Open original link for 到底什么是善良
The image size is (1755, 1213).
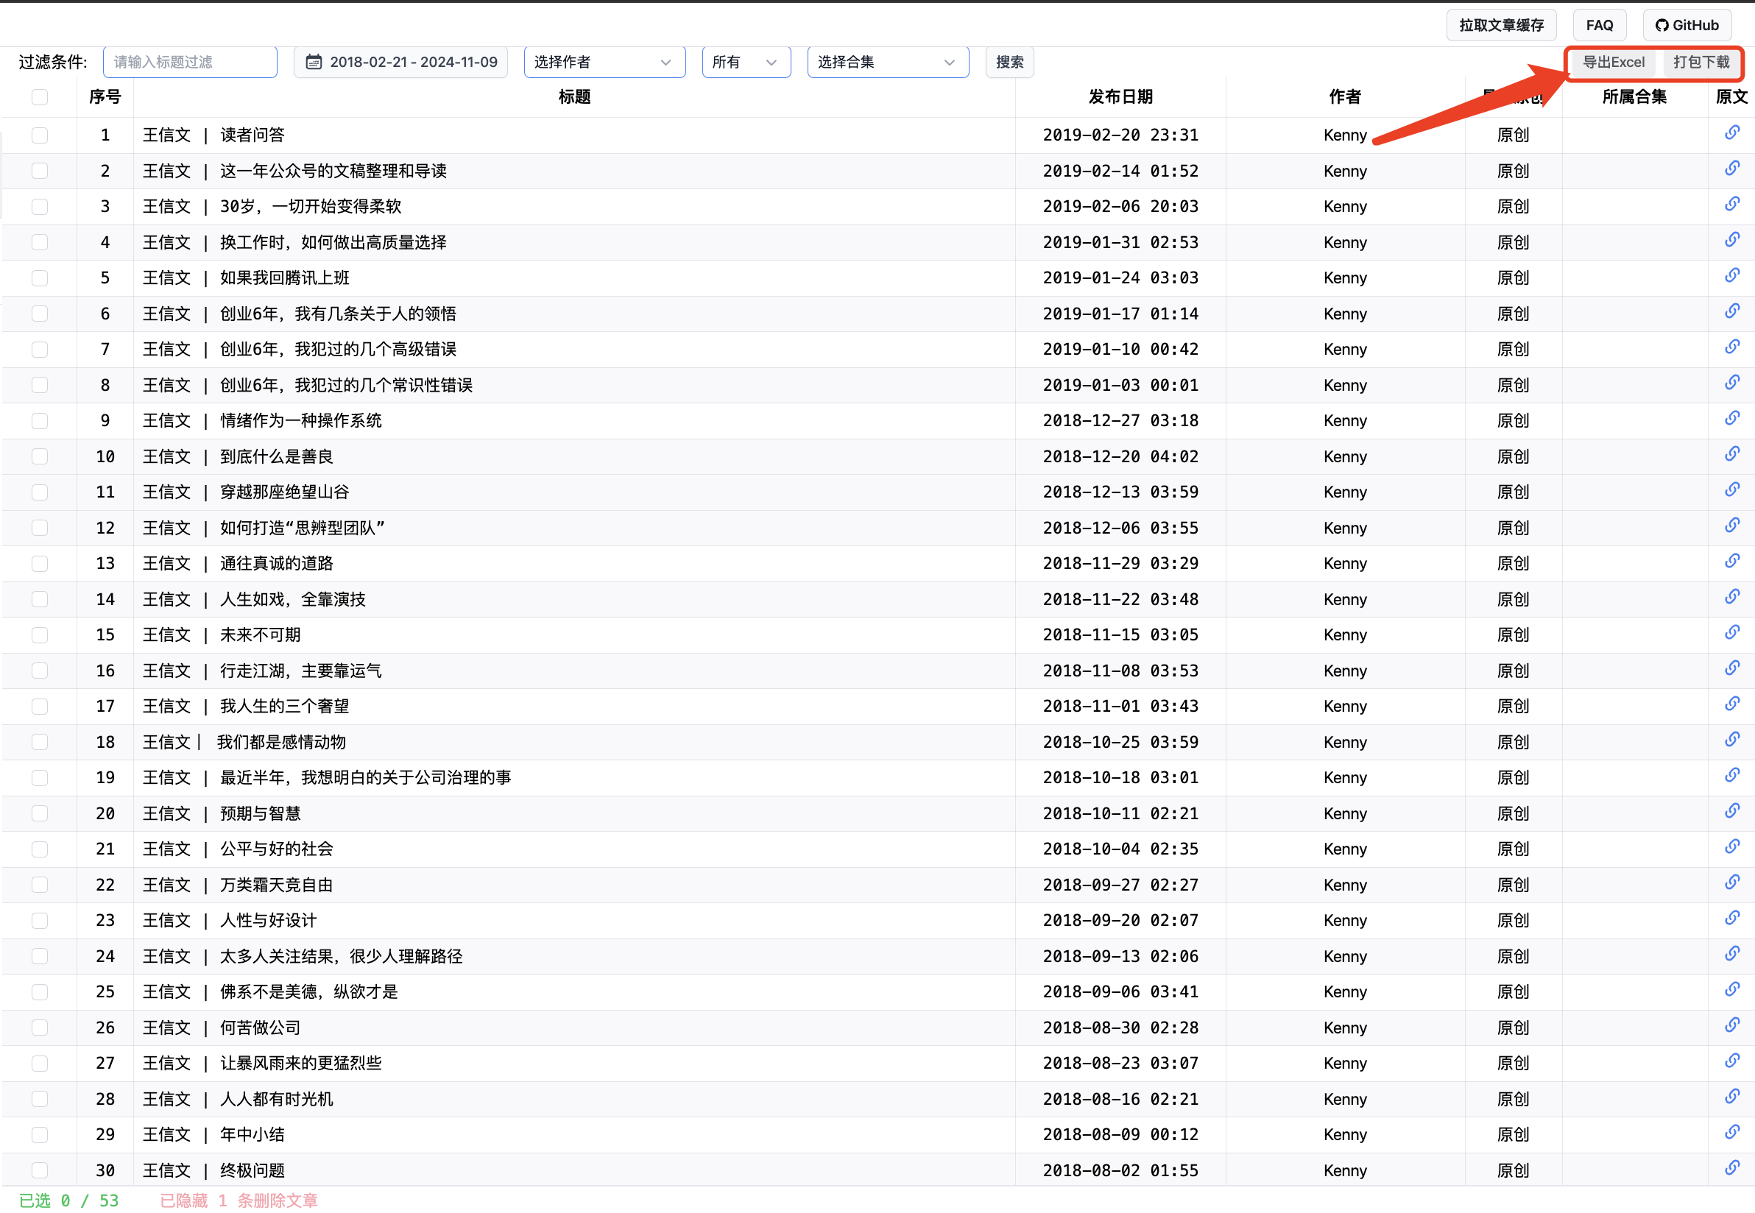(x=1731, y=454)
